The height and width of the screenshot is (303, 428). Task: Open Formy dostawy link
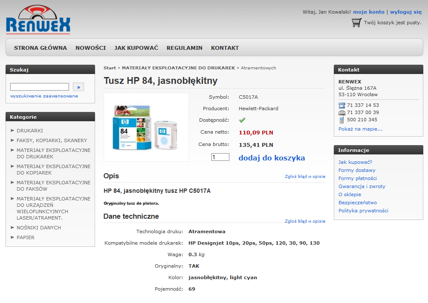point(357,170)
